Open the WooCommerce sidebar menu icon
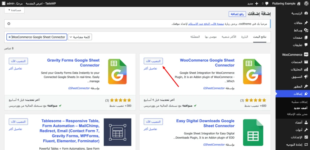The image size is (310, 150). point(306,55)
